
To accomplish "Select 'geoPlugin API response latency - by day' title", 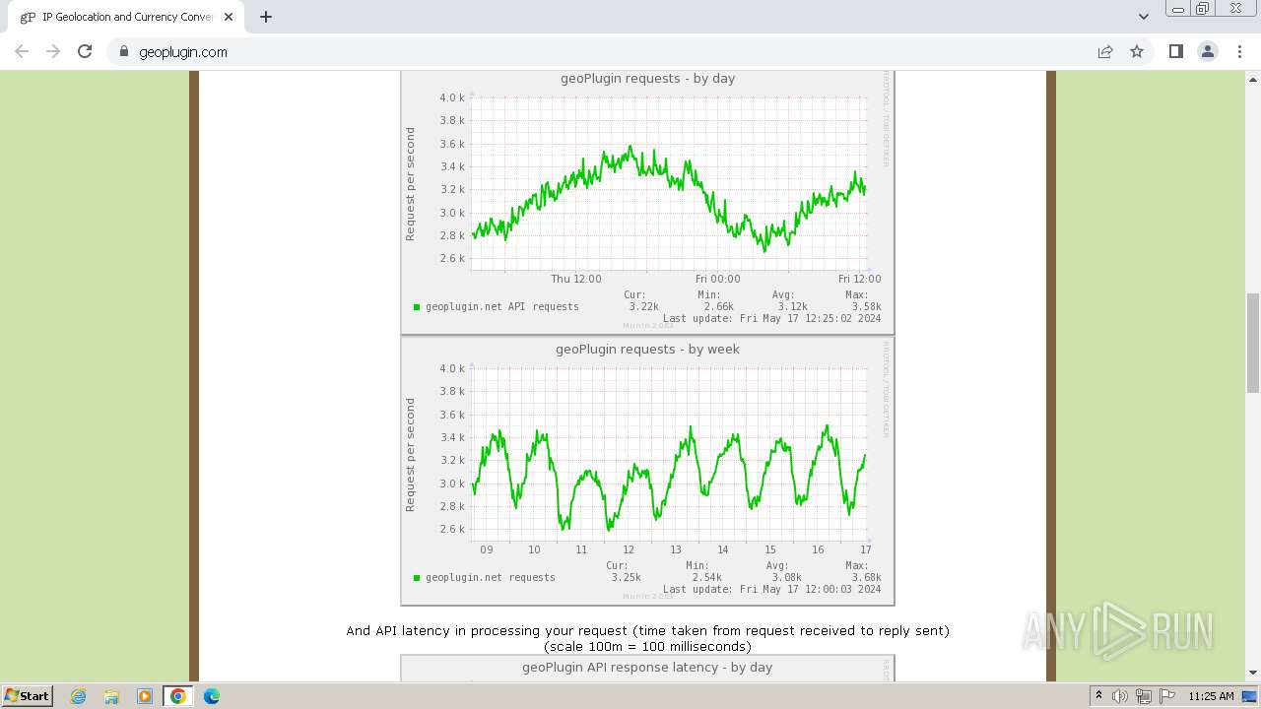I will pyautogui.click(x=647, y=668).
